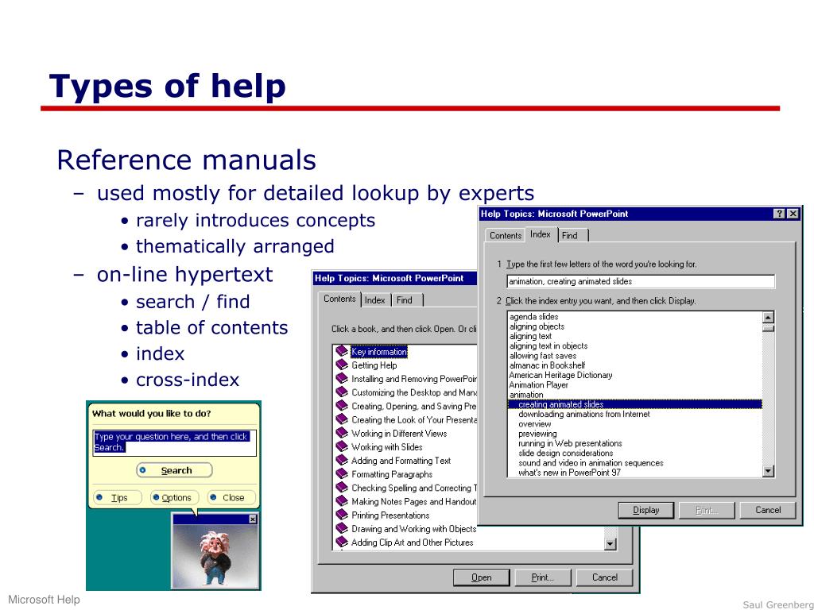The height and width of the screenshot is (610, 814).
Task: Click book icon beside Printing Presentations
Action: (x=342, y=515)
